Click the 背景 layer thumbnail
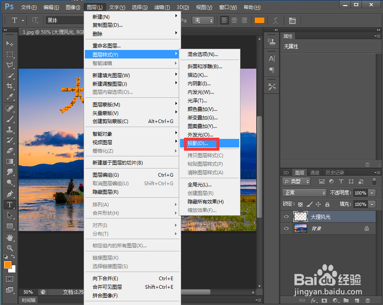The height and width of the screenshot is (305, 383). pyautogui.click(x=300, y=228)
